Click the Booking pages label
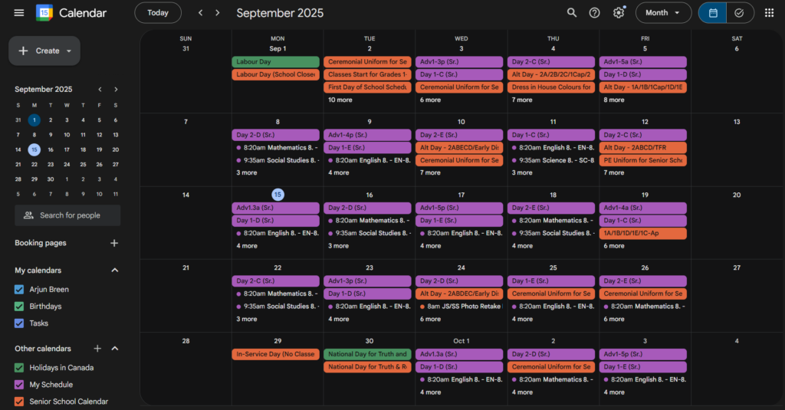Screen dimensions: 785x410 [x=41, y=243]
